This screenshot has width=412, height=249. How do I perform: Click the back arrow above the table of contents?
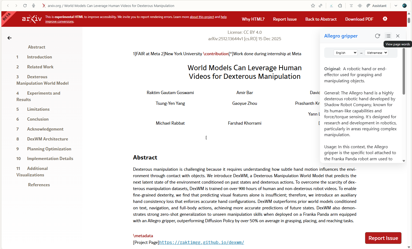10,38
